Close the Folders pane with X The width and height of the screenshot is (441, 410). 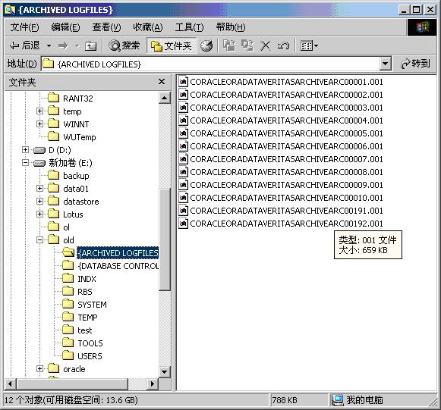(x=162, y=82)
